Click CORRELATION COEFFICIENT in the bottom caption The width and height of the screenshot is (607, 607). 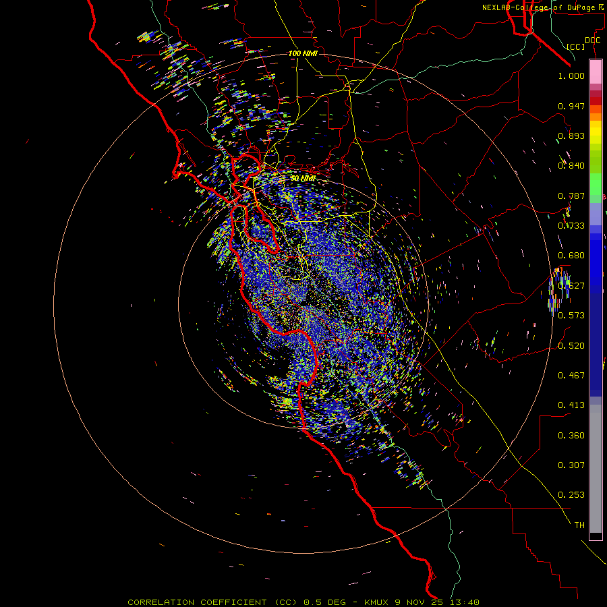[x=197, y=602]
